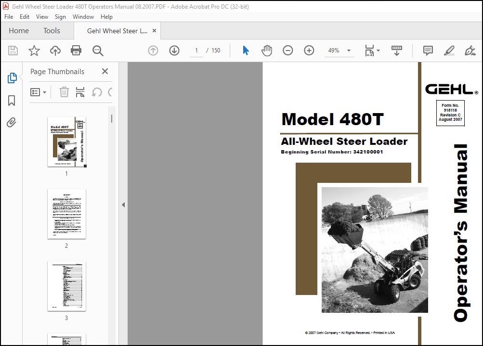This screenshot has height=346, width=483.
Task: Click the Save file icon
Action: click(x=13, y=51)
